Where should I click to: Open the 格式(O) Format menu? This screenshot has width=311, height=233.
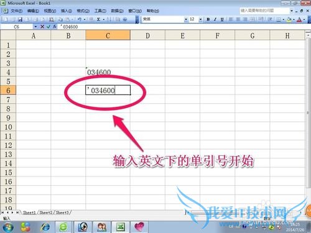tap(83, 11)
